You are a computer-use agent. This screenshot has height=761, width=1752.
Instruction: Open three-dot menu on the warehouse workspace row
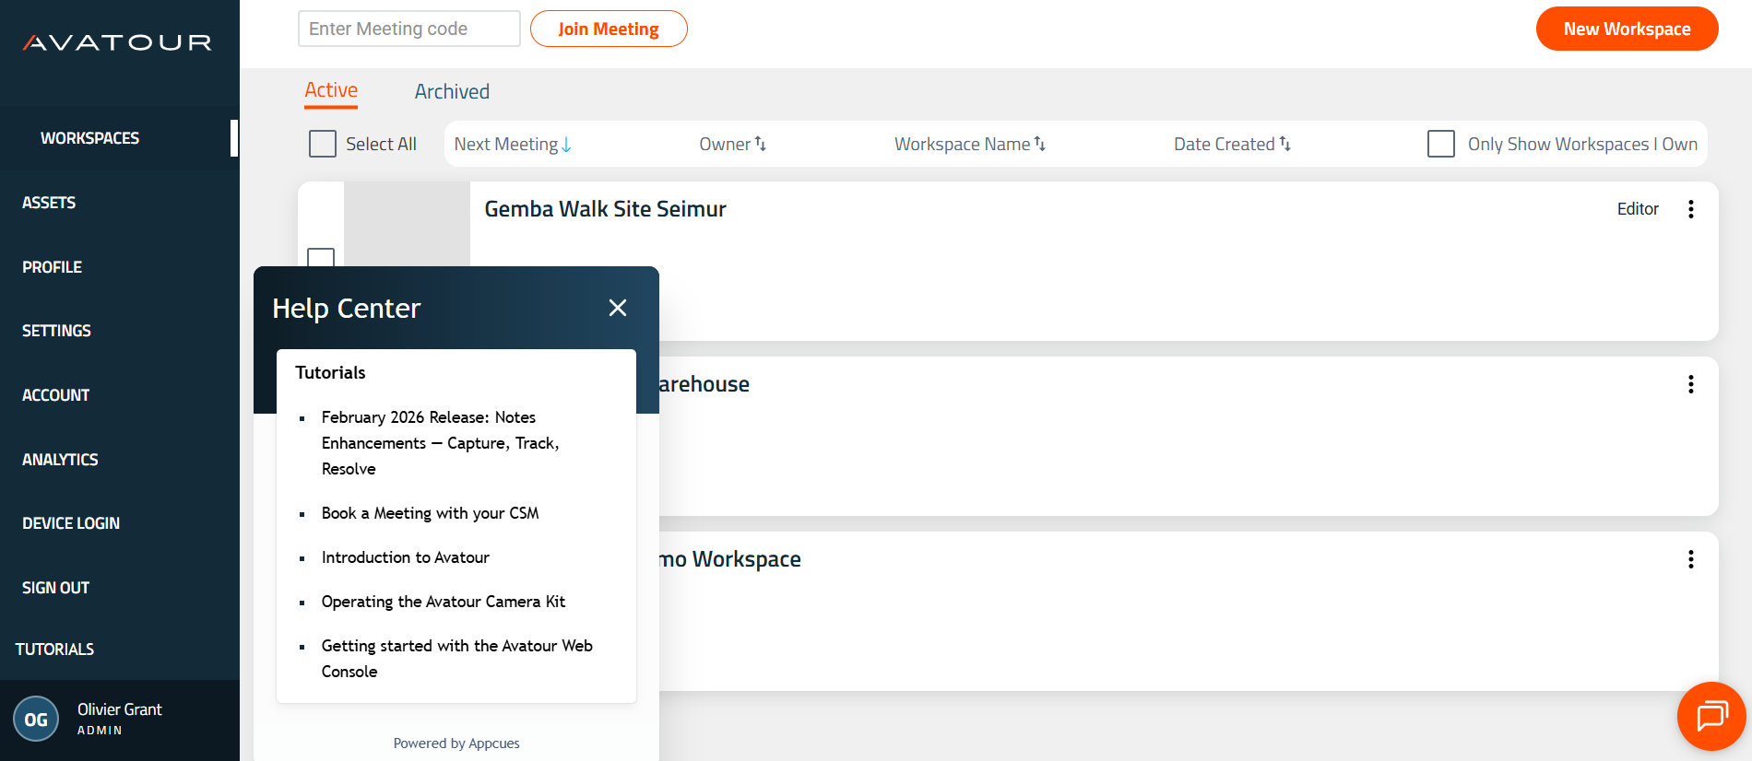pyautogui.click(x=1691, y=384)
